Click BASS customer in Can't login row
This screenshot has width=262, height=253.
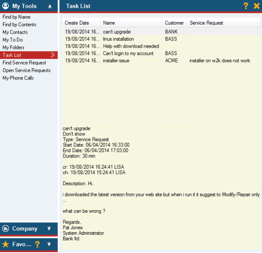pos(171,53)
